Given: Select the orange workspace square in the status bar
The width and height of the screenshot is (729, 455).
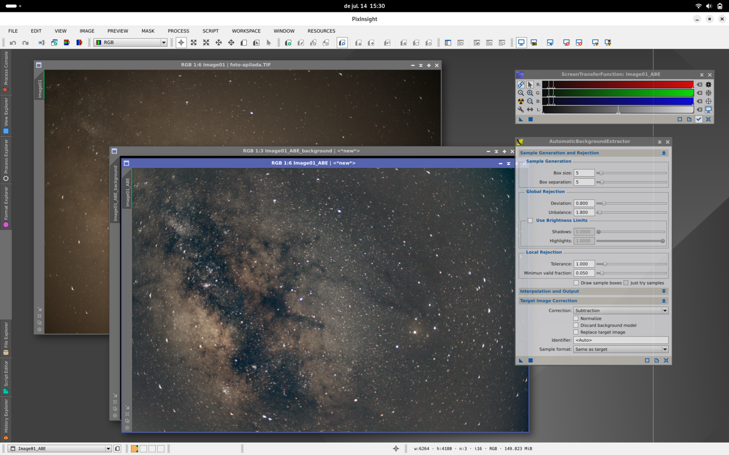Looking at the screenshot, I should [135, 448].
